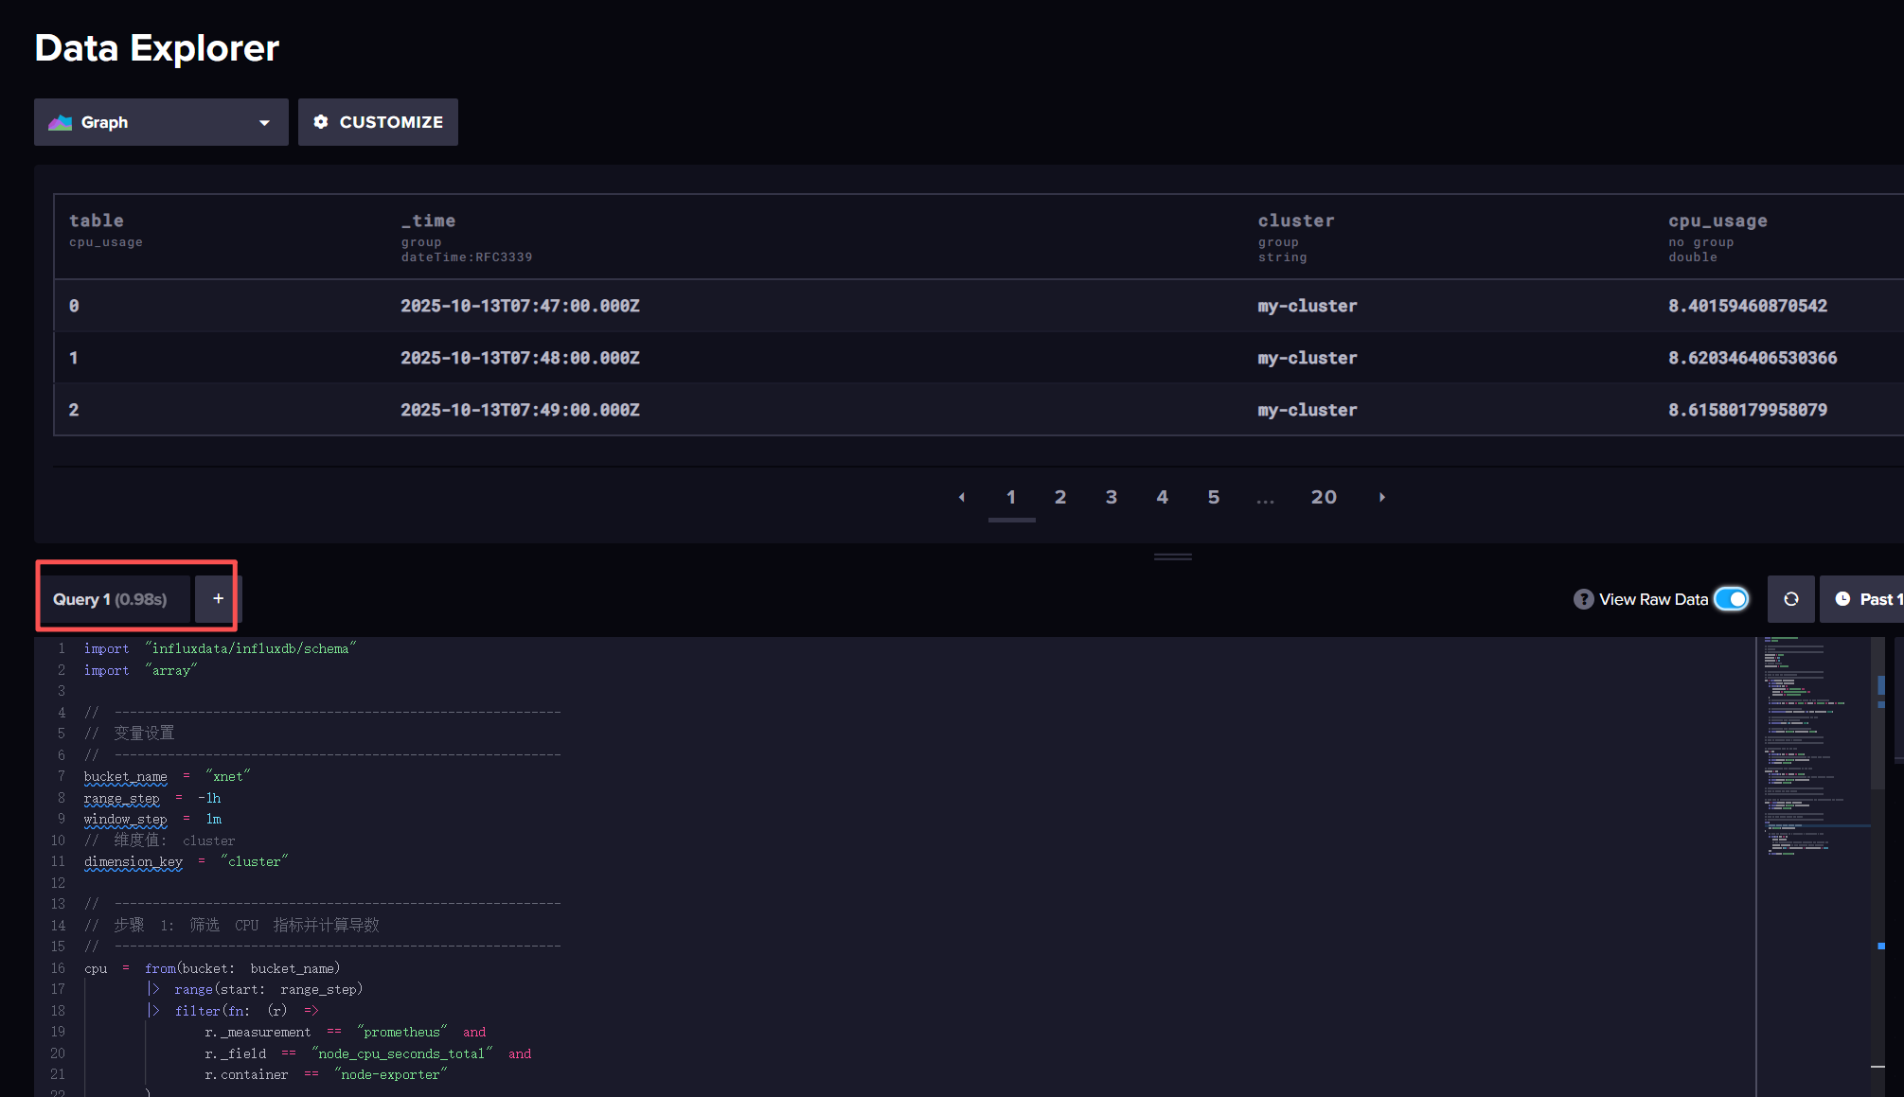1904x1097 pixels.
Task: Click value 8.620346406530366
Action: 1753,358
